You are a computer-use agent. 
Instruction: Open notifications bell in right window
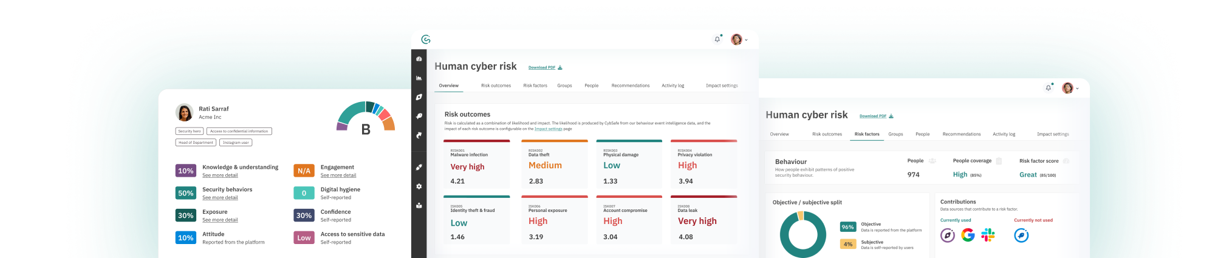tap(1049, 88)
